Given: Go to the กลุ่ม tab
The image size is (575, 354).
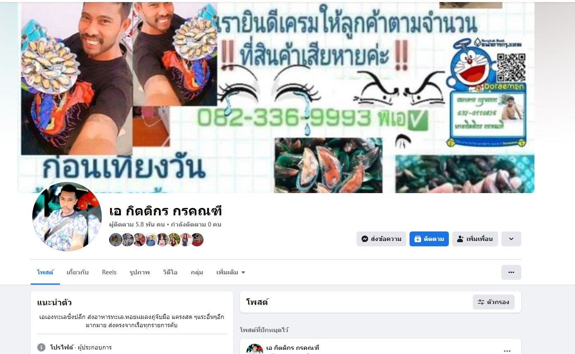Looking at the screenshot, I should (197, 272).
